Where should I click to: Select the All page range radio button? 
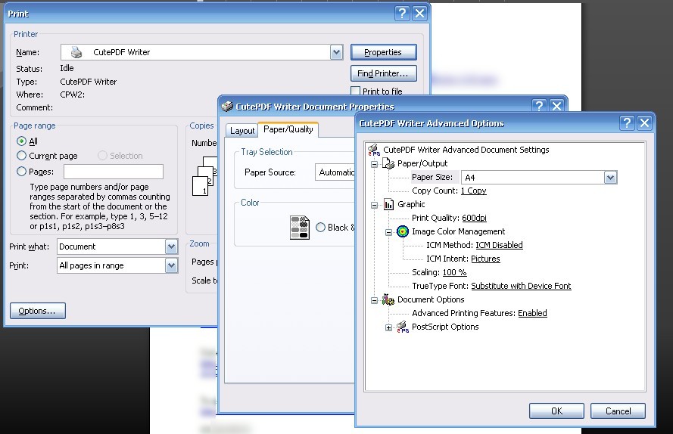pyautogui.click(x=21, y=141)
